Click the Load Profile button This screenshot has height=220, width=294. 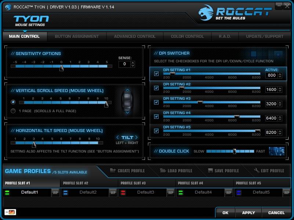(x=176, y=170)
